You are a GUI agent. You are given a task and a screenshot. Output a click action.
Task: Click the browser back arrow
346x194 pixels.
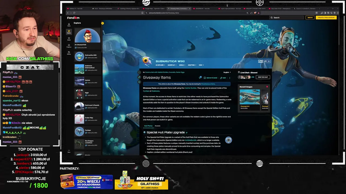[x=68, y=13]
